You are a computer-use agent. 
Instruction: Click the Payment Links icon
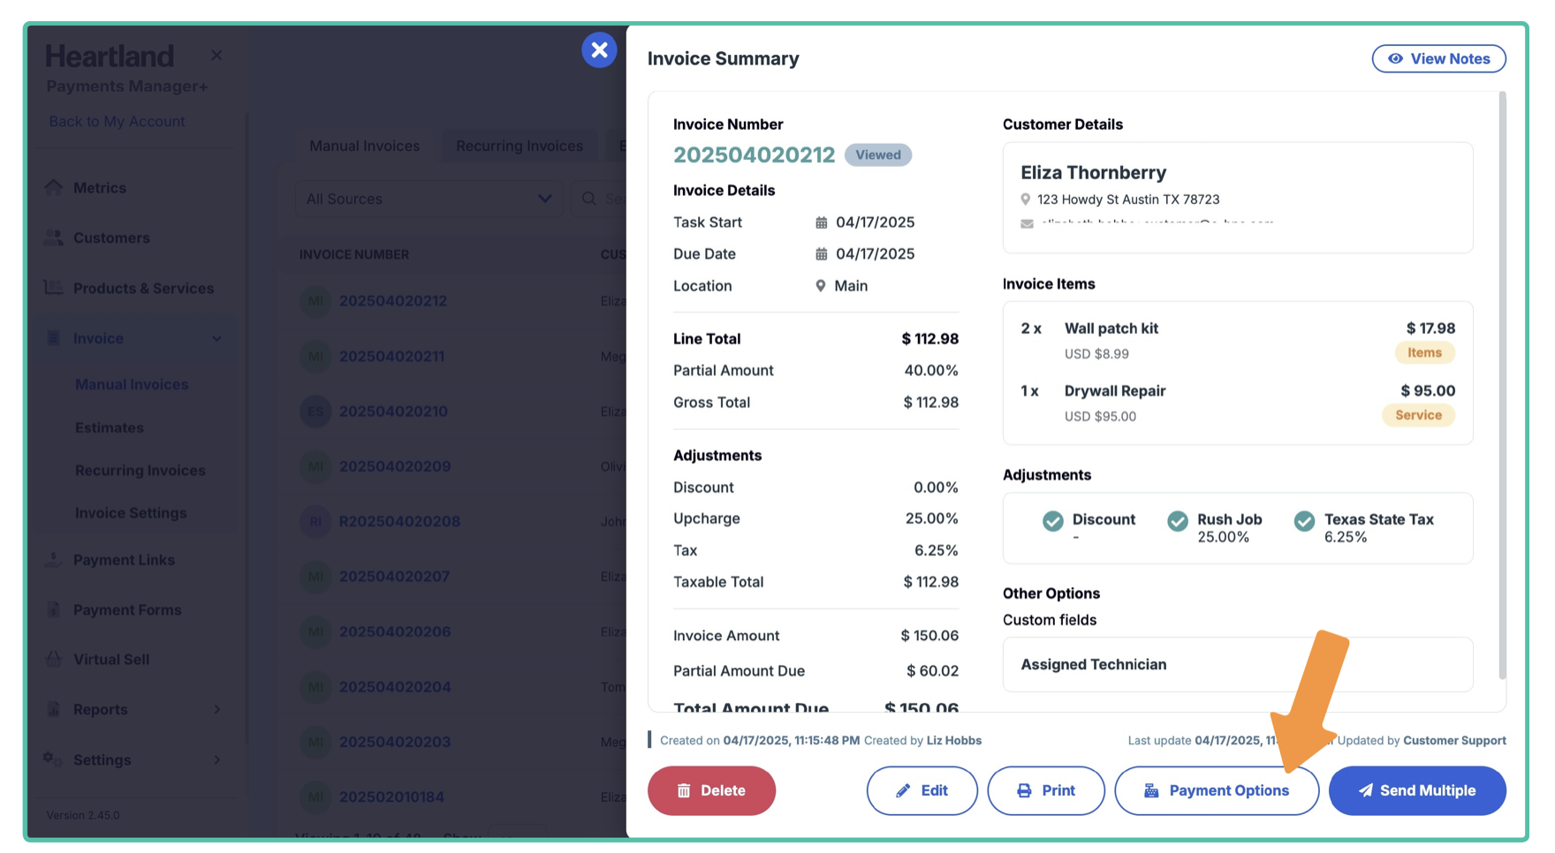54,560
